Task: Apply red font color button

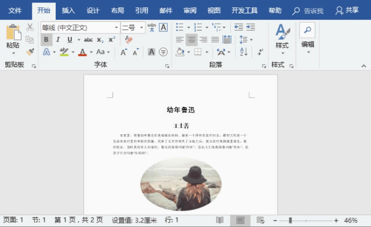Action: pos(82,52)
